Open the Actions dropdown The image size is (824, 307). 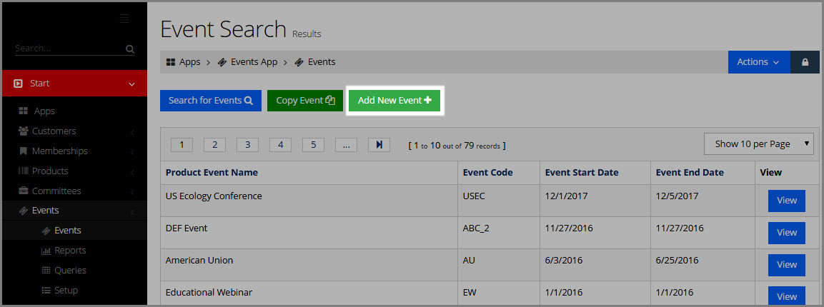tap(759, 62)
